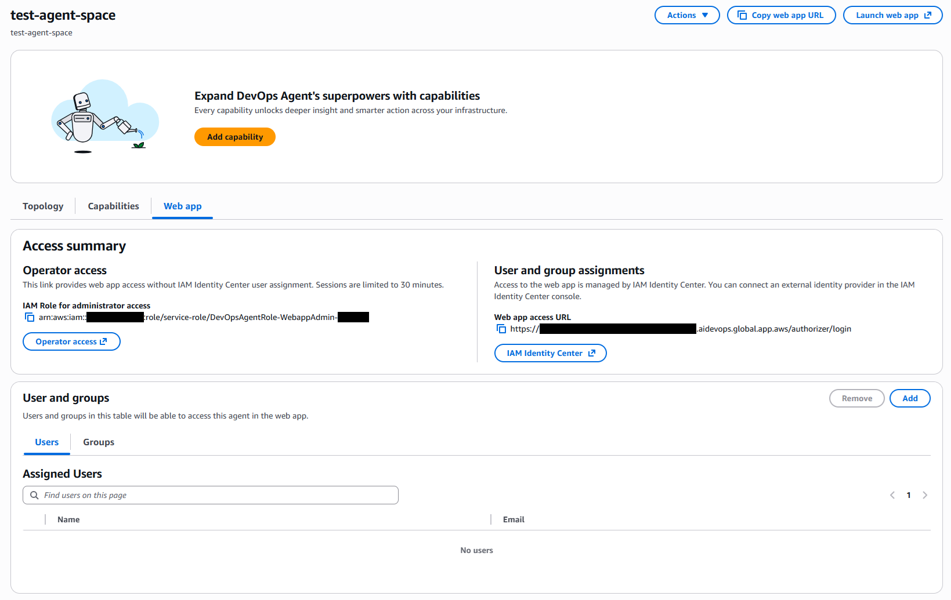Viewport: 951px width, 600px height.
Task: Switch to the Topology tab
Action: tap(43, 206)
